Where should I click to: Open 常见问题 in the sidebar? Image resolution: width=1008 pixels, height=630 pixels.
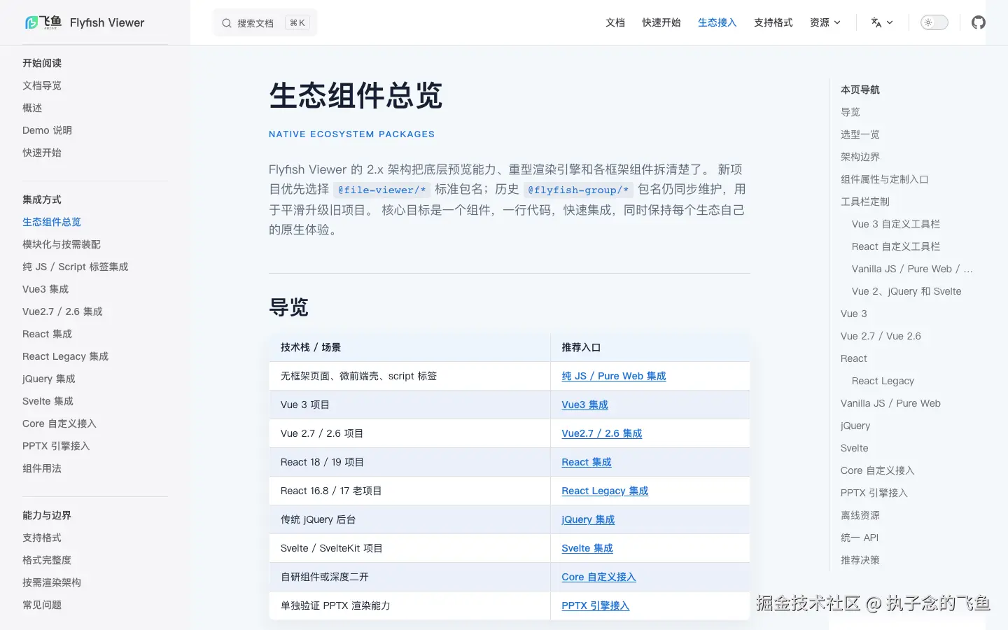(x=42, y=605)
